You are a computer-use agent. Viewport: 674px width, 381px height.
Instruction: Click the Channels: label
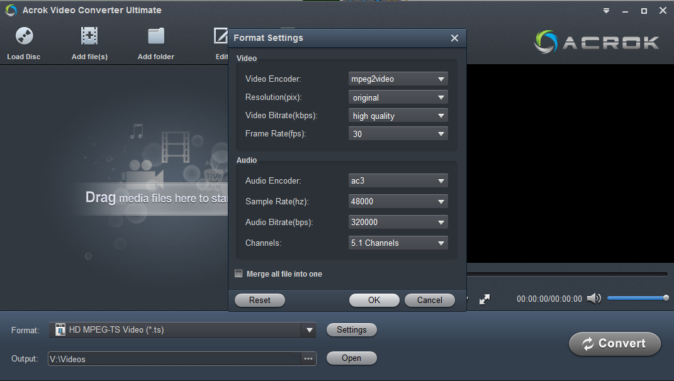263,243
